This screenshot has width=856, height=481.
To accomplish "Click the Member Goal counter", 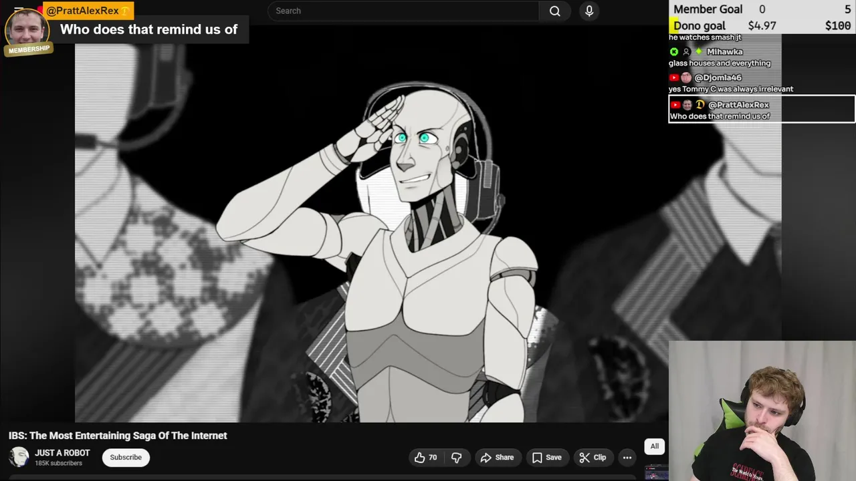I will pos(762,9).
